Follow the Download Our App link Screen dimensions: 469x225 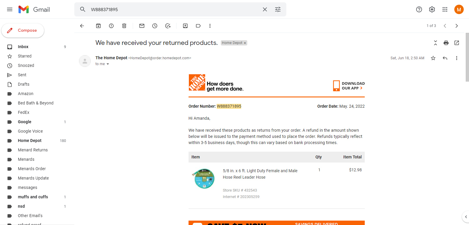(x=349, y=86)
